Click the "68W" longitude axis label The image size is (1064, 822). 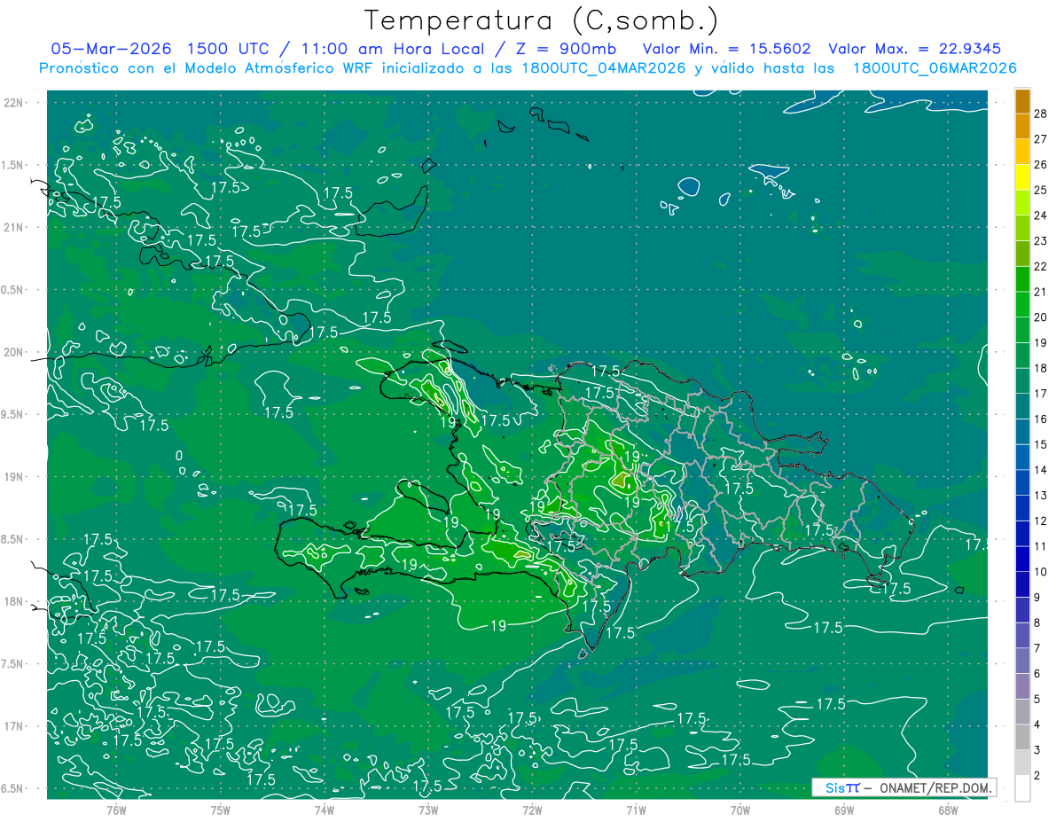point(948,810)
